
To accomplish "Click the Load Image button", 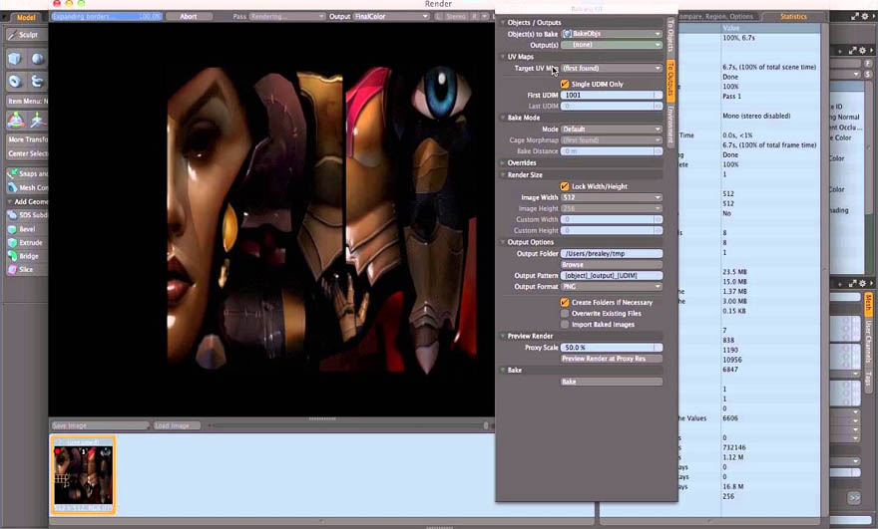I will [177, 425].
